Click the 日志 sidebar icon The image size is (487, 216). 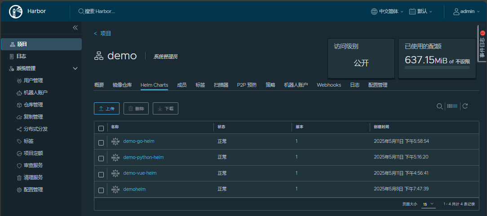(12, 56)
